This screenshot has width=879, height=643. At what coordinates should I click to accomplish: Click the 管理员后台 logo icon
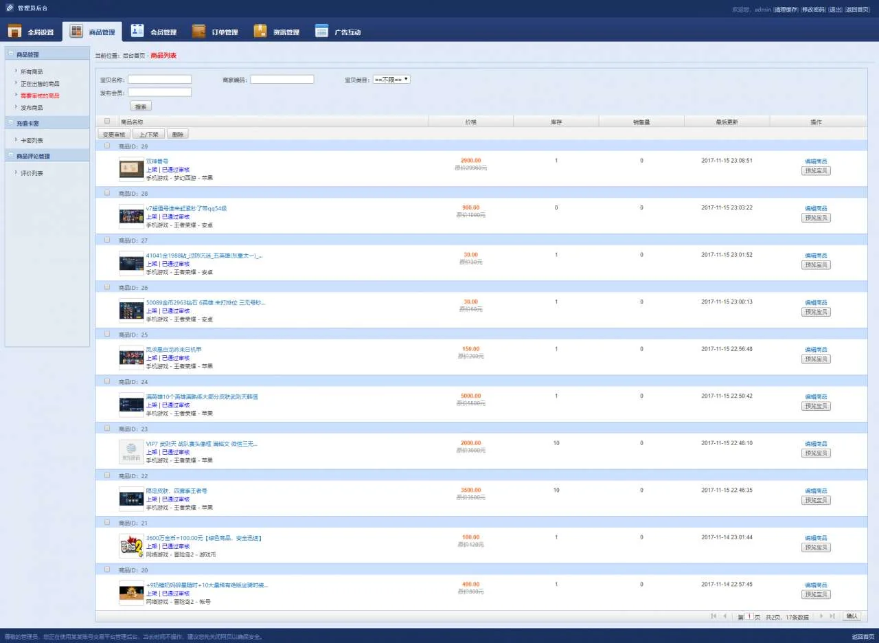click(x=10, y=8)
